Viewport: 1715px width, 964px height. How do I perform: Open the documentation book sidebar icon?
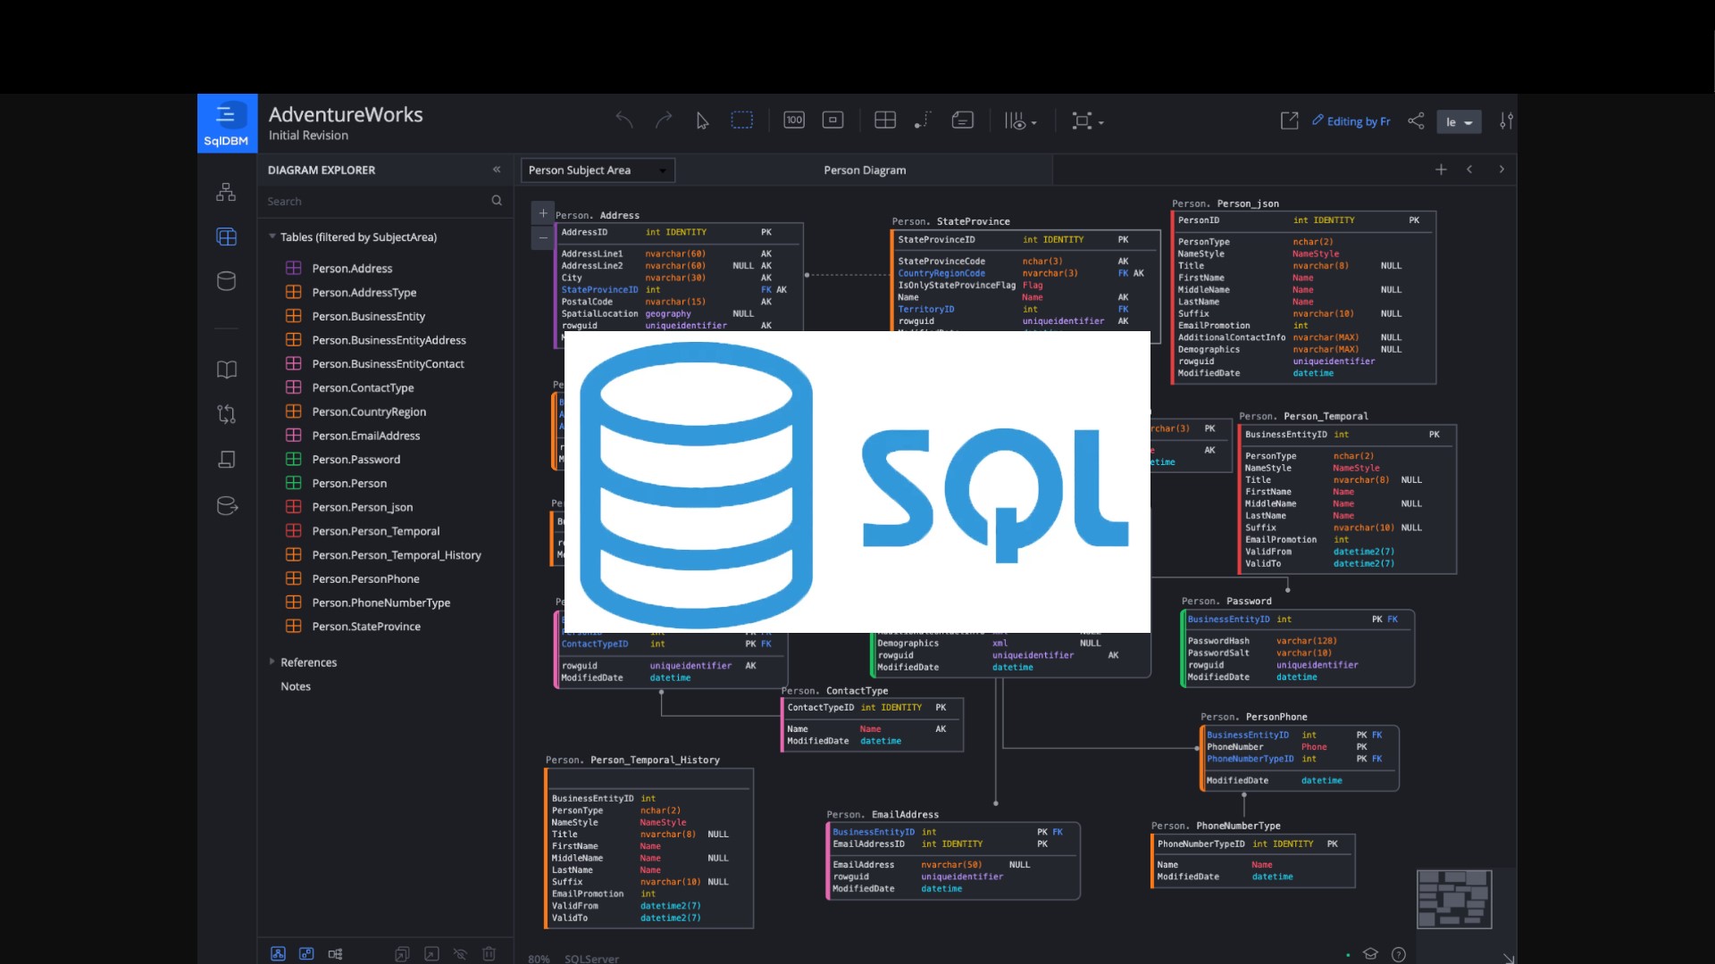(x=227, y=370)
